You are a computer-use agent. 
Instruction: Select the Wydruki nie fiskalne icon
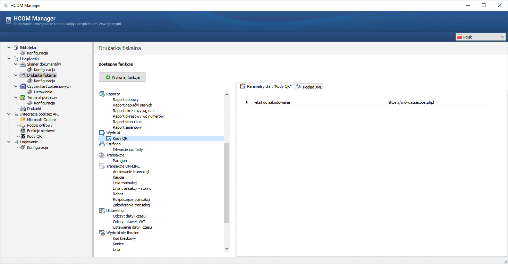pyautogui.click(x=102, y=233)
